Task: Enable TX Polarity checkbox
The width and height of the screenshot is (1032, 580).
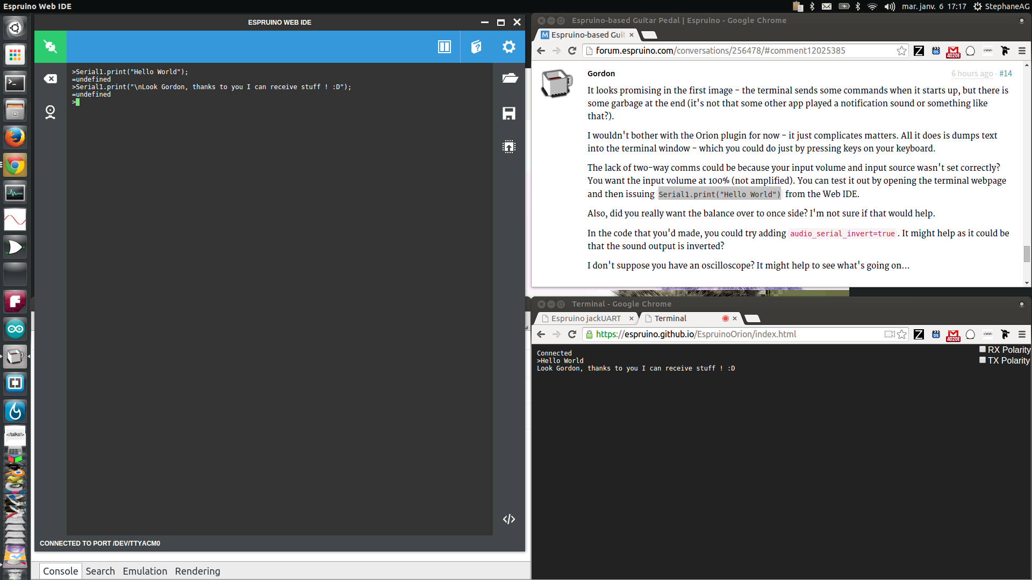Action: click(x=983, y=360)
